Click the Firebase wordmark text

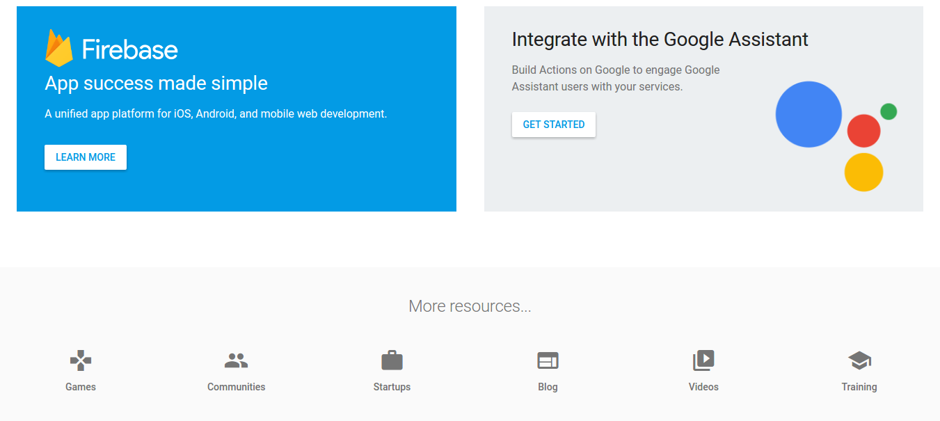pyautogui.click(x=130, y=49)
